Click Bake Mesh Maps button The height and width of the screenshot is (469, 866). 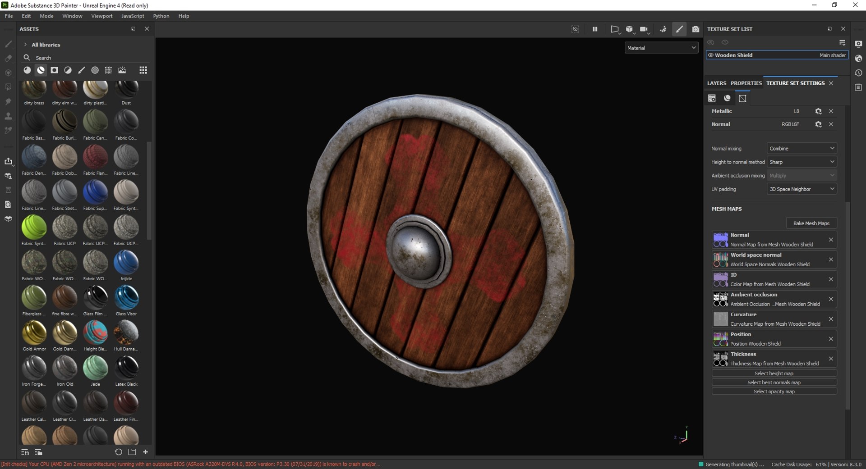(x=811, y=223)
